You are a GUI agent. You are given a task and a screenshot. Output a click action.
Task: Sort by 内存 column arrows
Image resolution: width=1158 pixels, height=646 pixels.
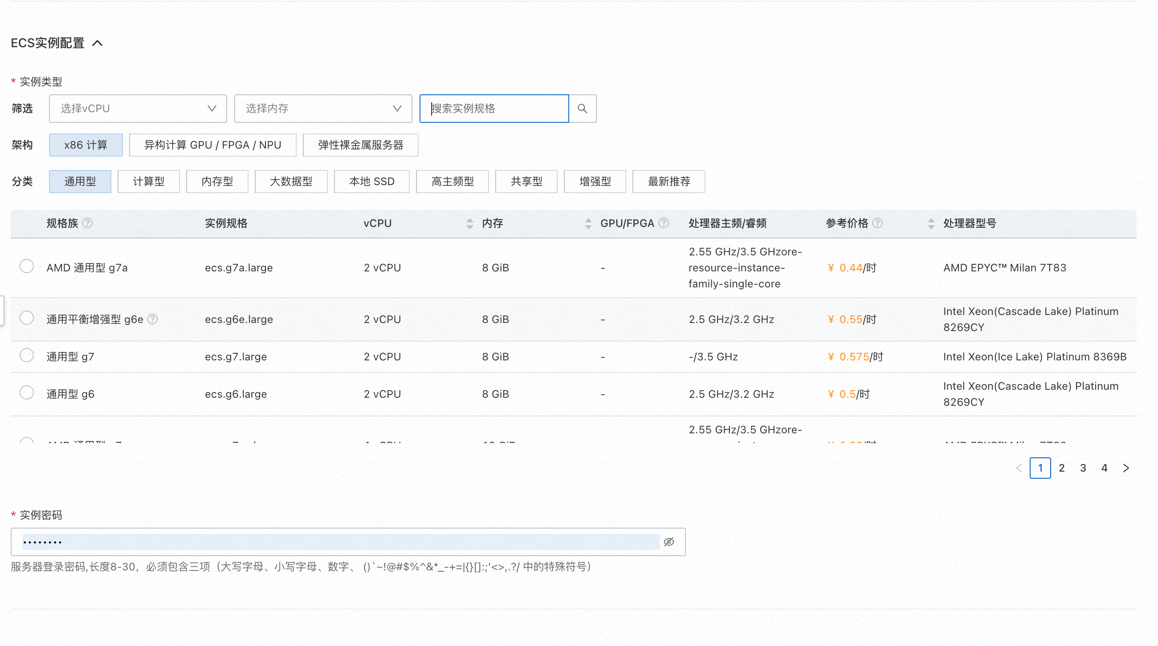coord(588,223)
